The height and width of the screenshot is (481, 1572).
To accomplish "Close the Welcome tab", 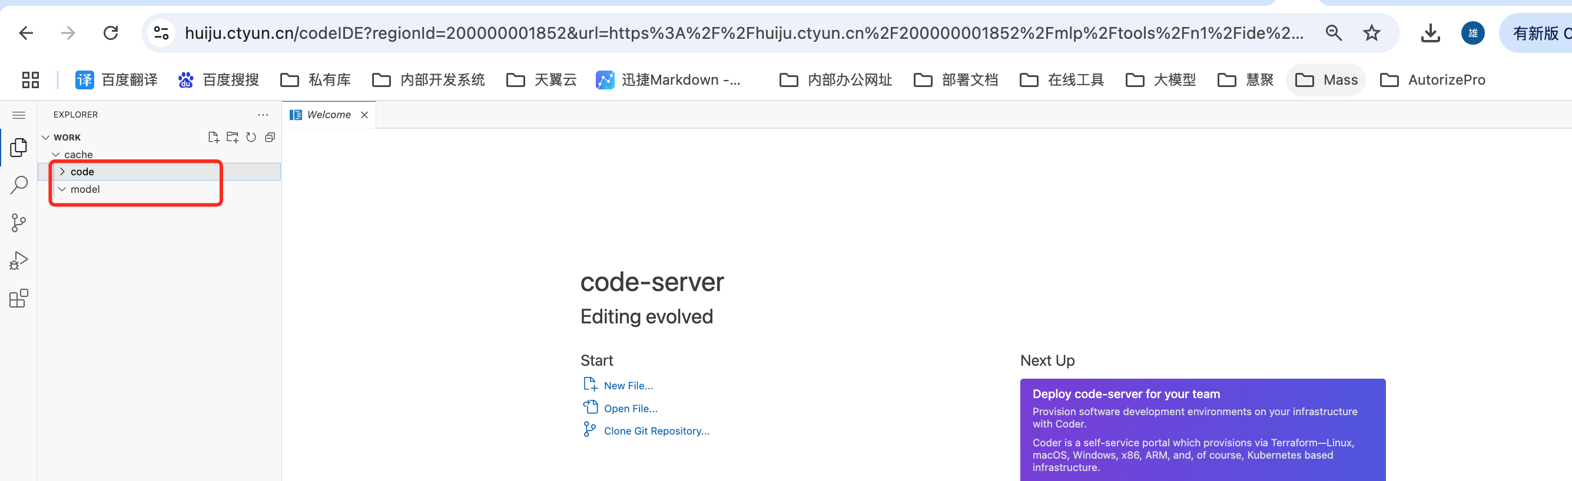I will pos(364,115).
